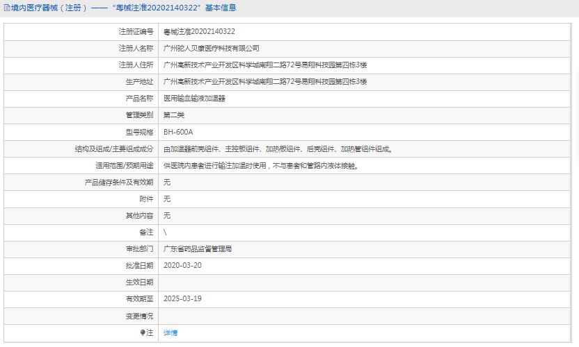Screen dimensions: 579x347
Task: Click the 生效日期 label
Action: [139, 282]
